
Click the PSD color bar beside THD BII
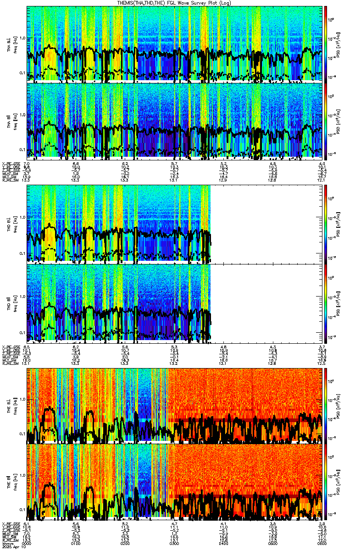(x=326, y=302)
